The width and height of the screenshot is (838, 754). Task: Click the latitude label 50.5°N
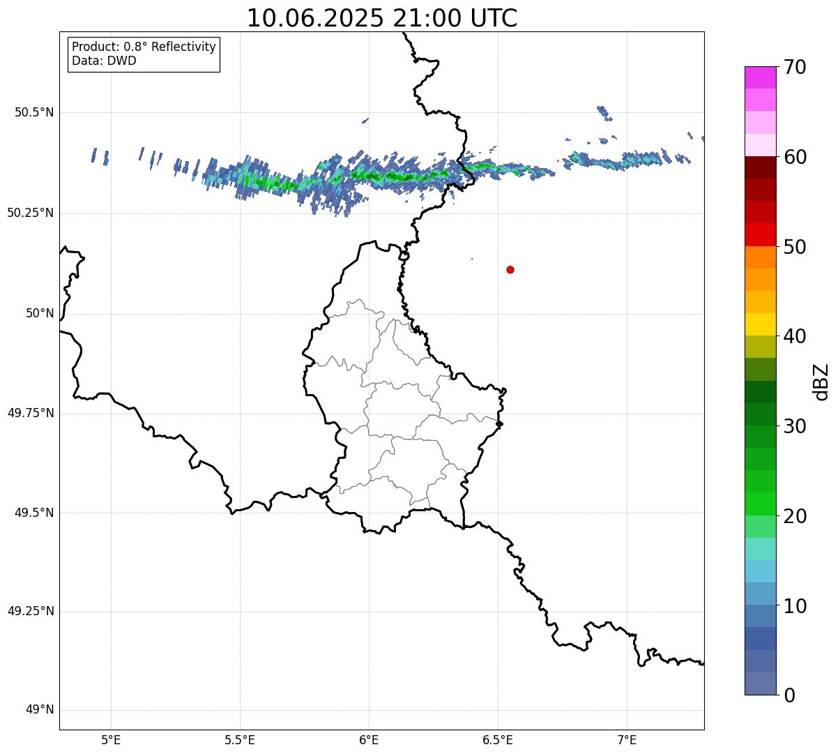34,112
